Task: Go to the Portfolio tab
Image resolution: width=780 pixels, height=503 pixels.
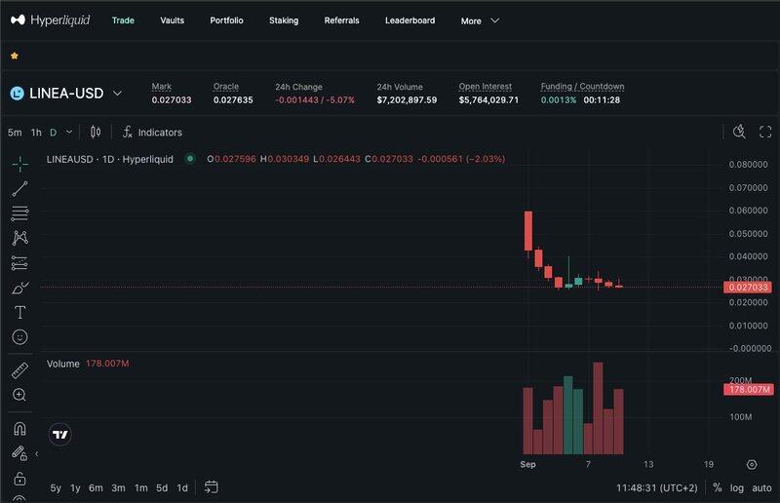Action: 226,20
